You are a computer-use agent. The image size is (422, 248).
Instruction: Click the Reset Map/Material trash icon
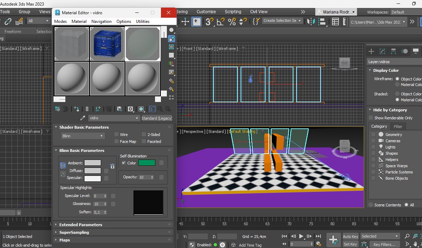tap(87, 109)
